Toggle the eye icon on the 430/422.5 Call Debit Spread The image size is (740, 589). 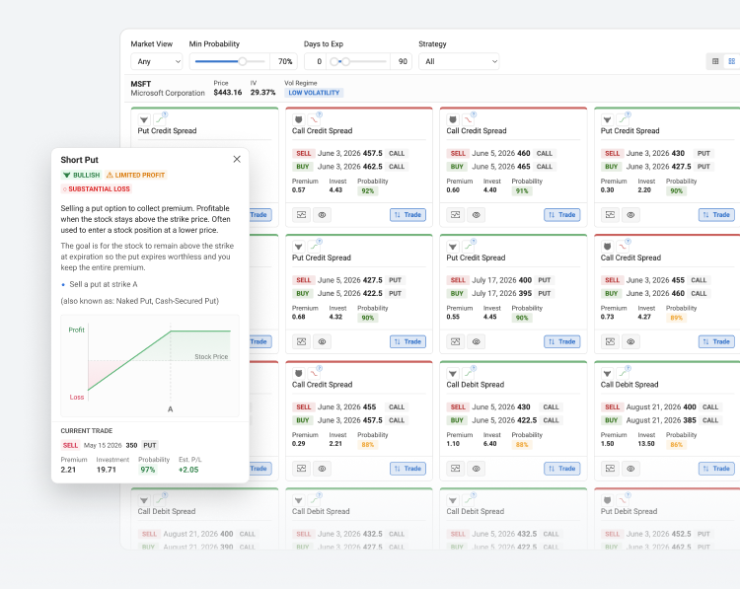pos(477,469)
